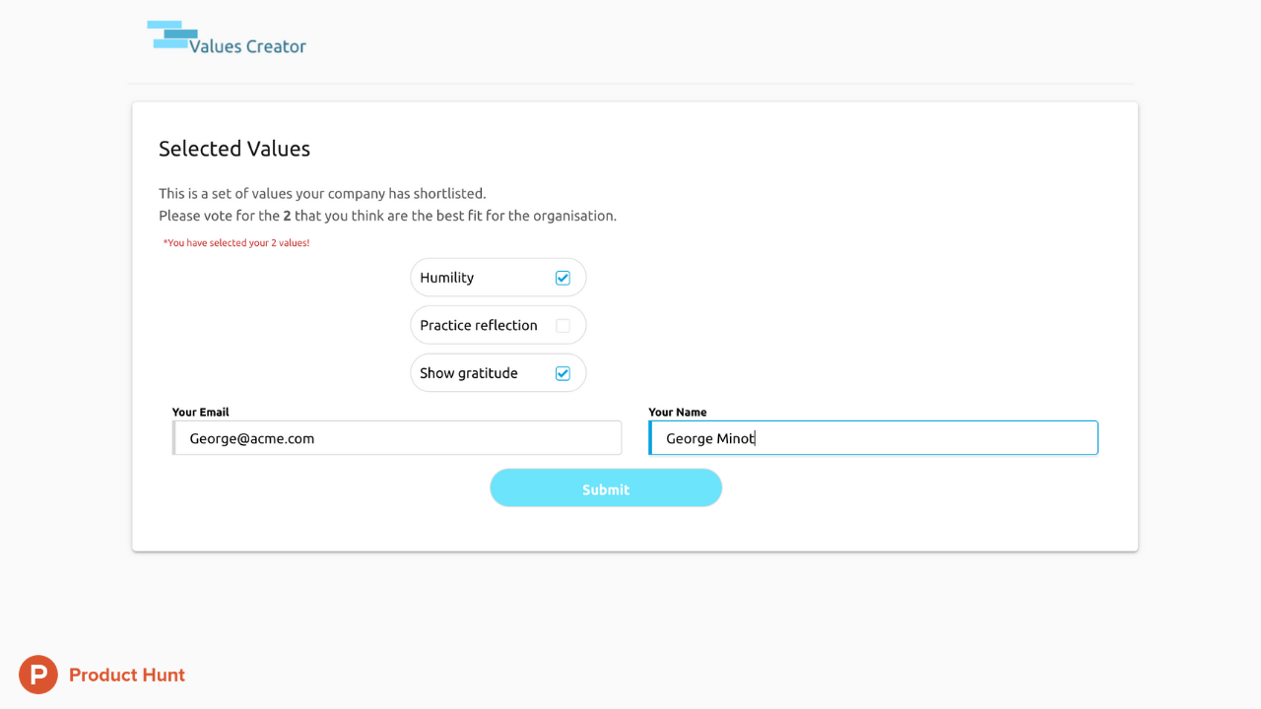1261x709 pixels.
Task: Click the Values Creator title text
Action: click(250, 44)
